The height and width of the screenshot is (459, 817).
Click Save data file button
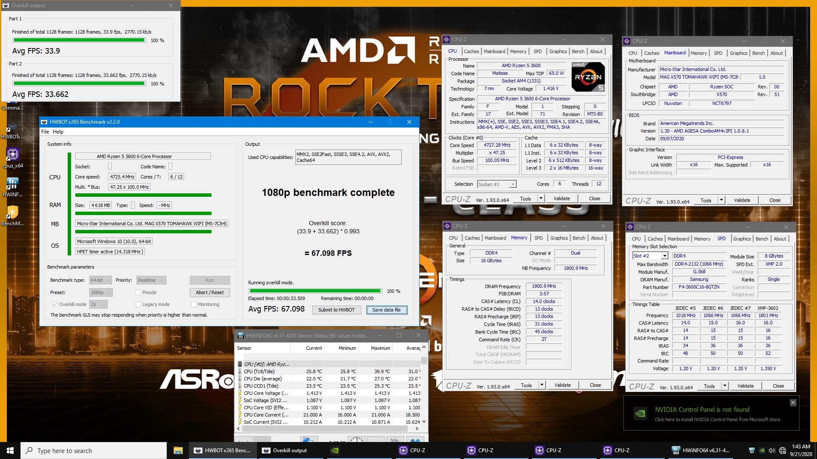[386, 310]
